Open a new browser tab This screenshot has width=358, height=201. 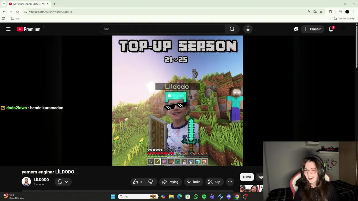click(x=54, y=4)
